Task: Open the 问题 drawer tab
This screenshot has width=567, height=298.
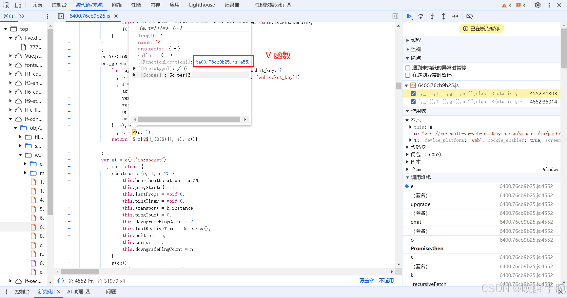Action: pyautogui.click(x=111, y=291)
